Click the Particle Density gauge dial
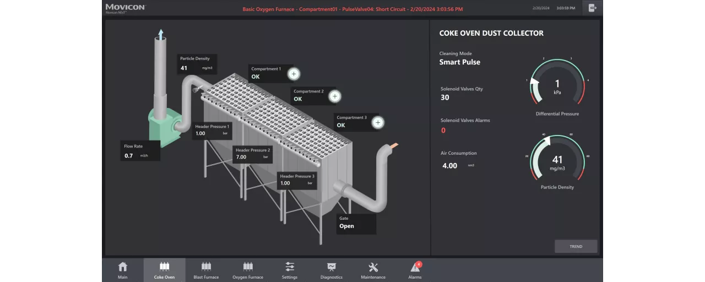 click(557, 160)
